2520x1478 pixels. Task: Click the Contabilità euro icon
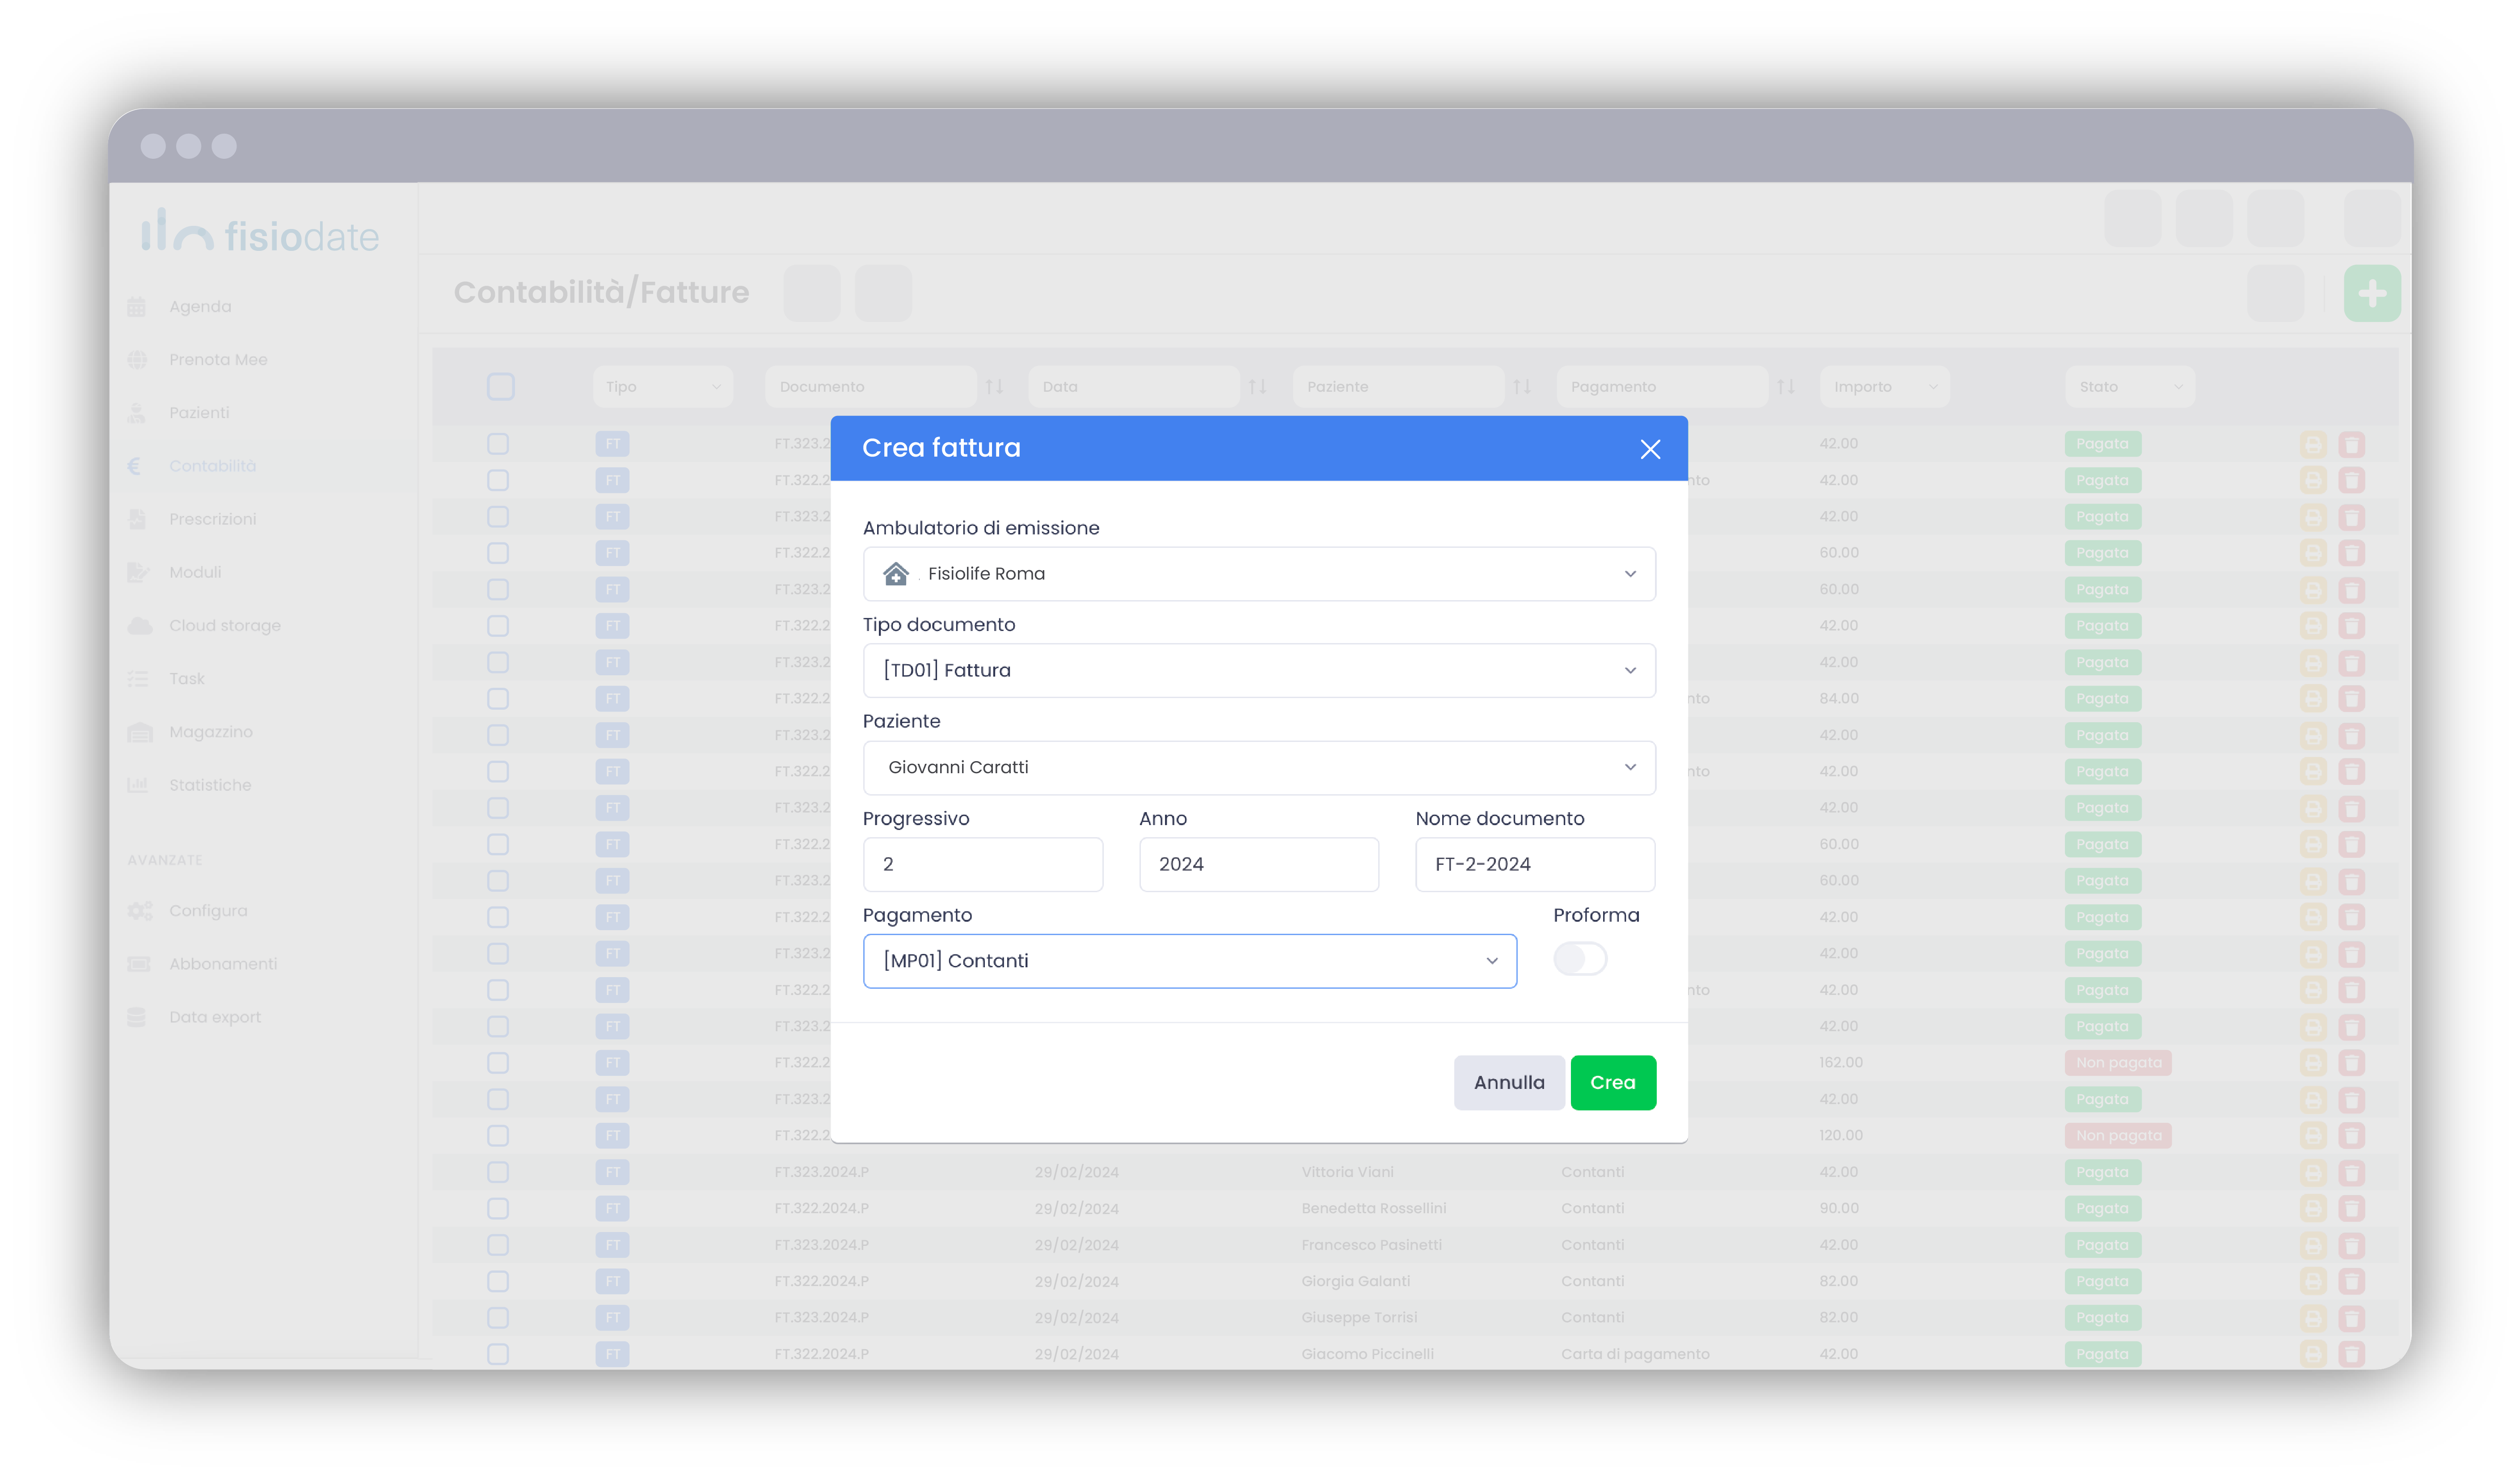coord(135,466)
